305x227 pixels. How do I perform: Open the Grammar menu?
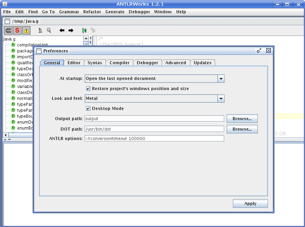coord(69,12)
